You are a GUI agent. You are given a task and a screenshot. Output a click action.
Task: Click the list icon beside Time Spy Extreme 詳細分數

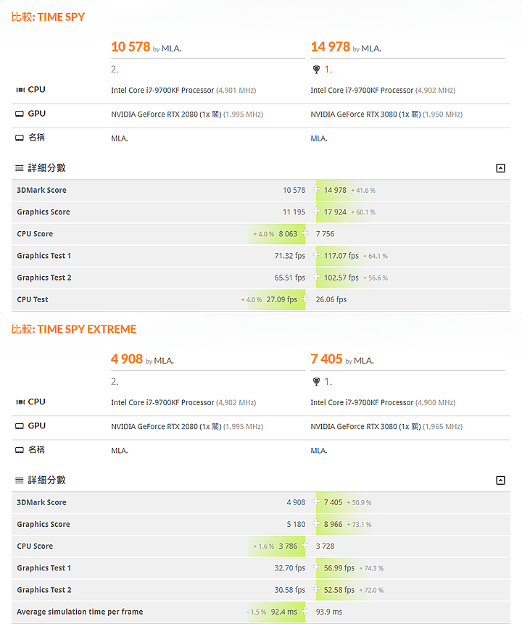[x=20, y=481]
